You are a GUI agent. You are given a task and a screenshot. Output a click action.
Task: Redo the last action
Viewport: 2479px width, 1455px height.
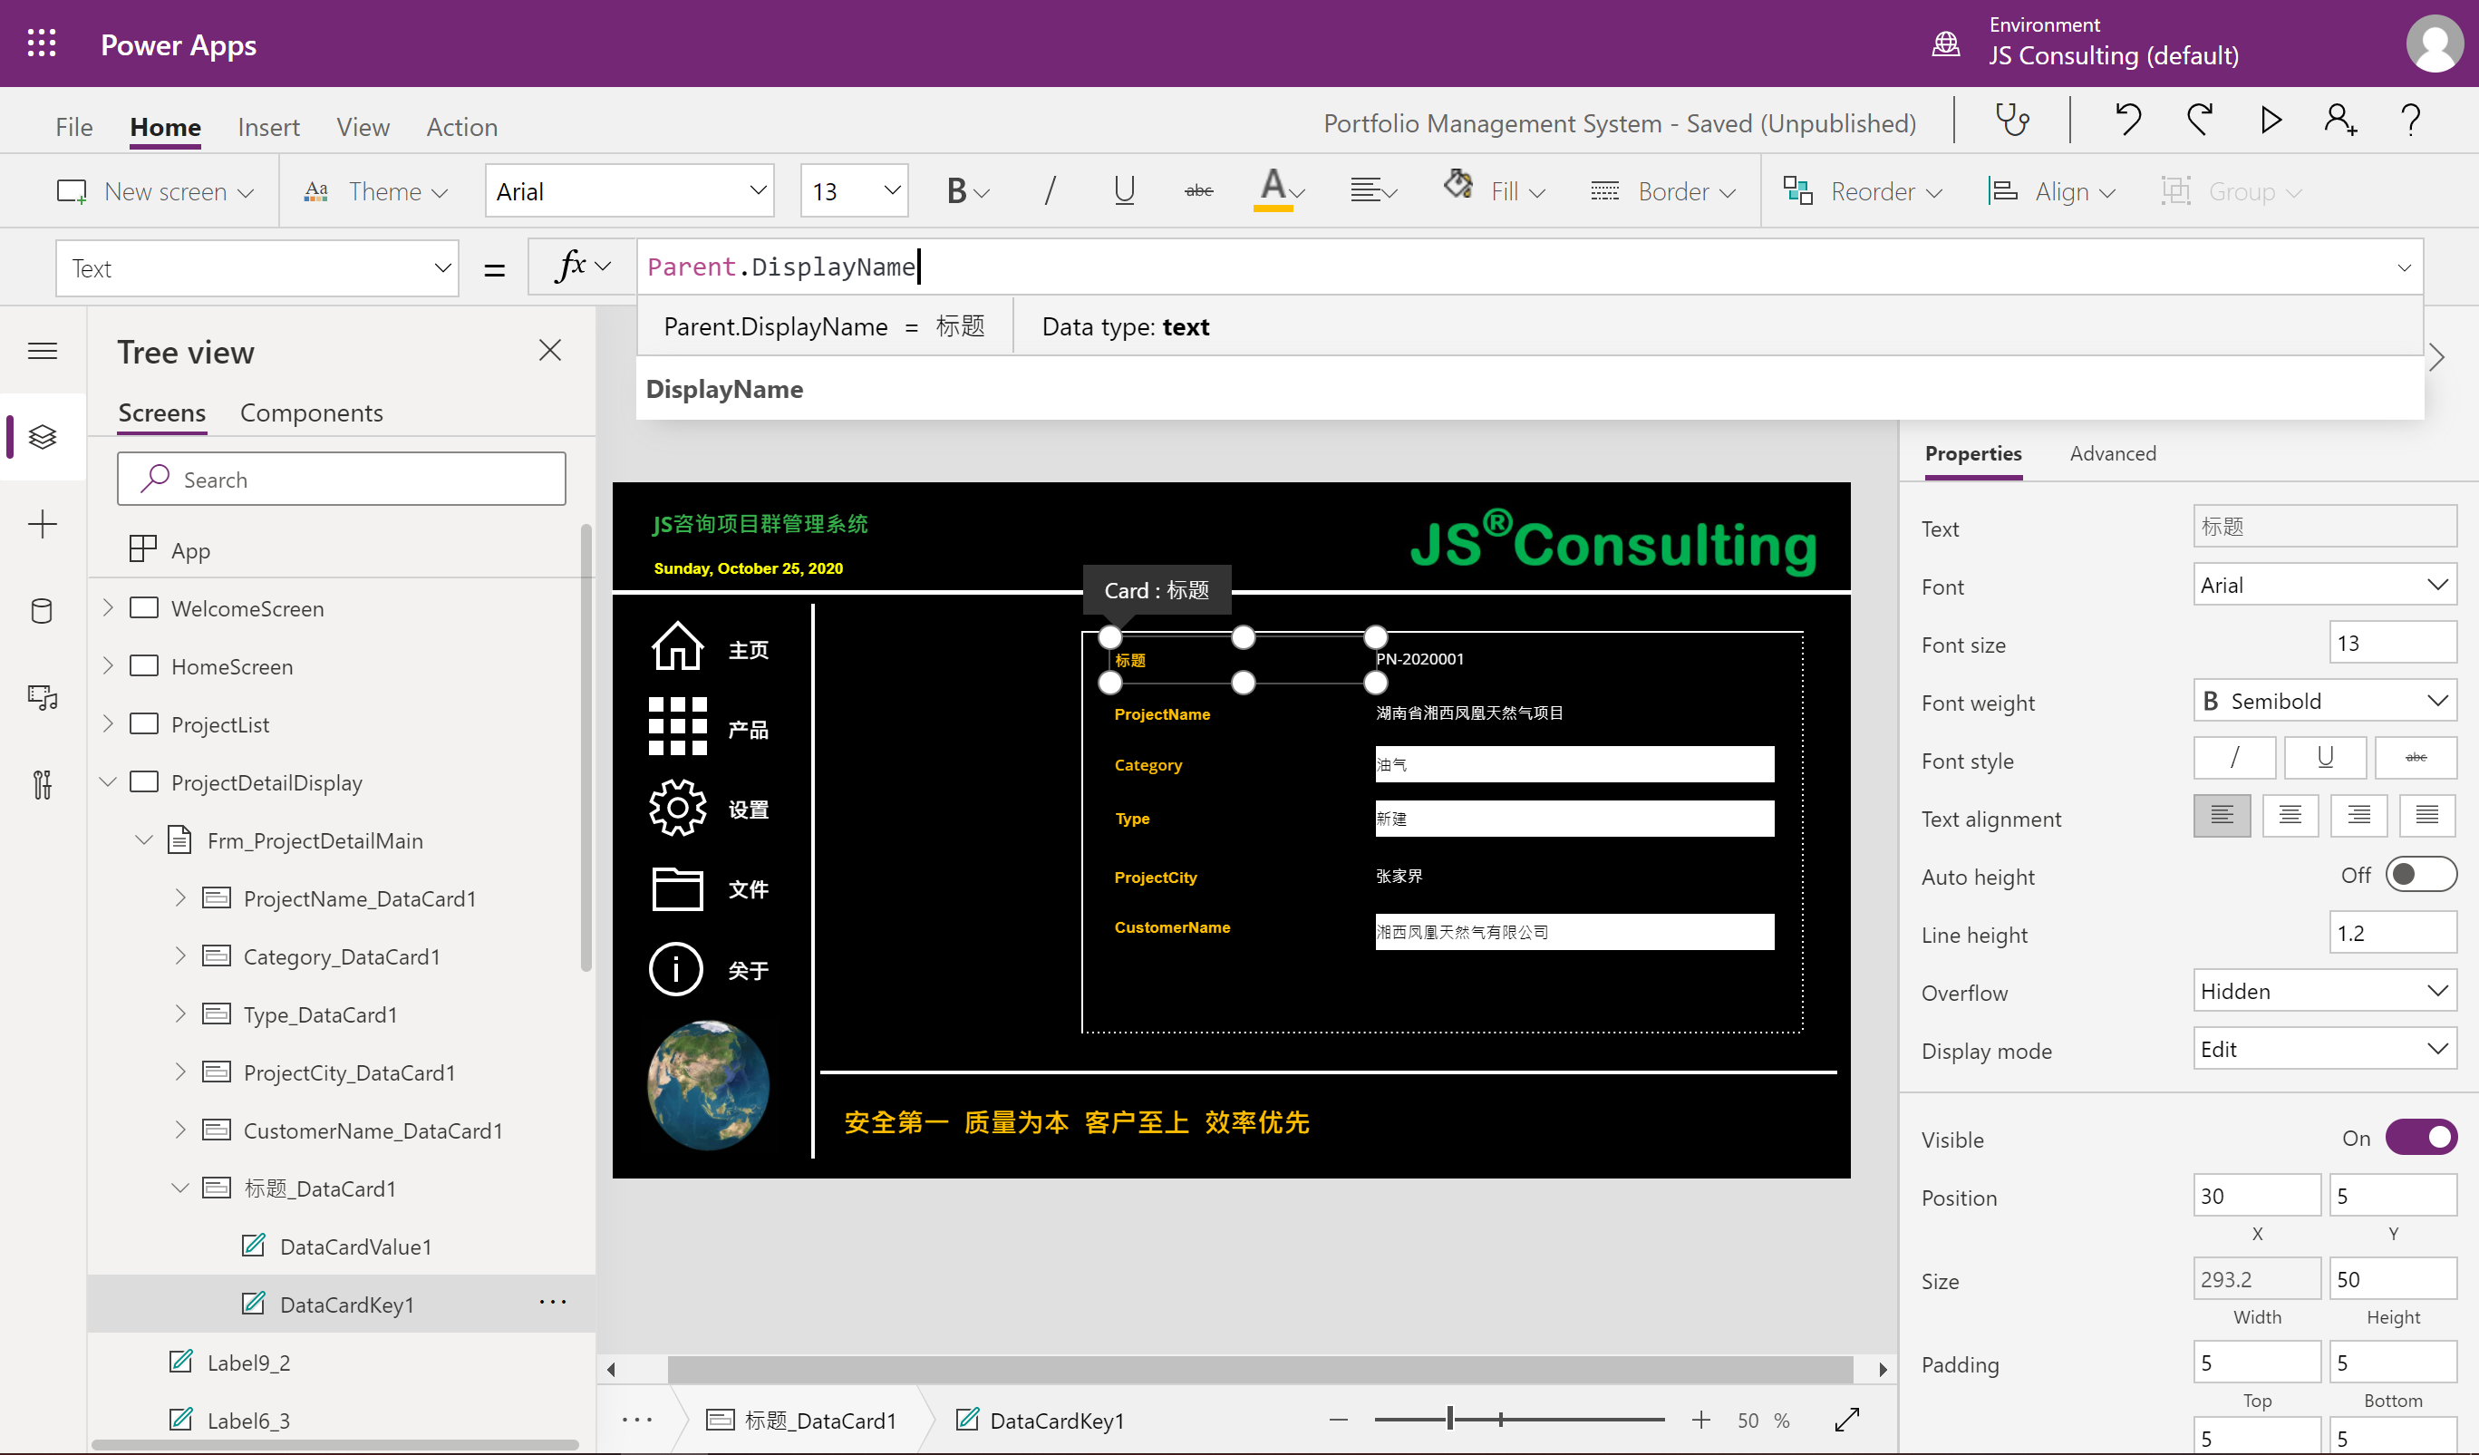(x=2200, y=121)
